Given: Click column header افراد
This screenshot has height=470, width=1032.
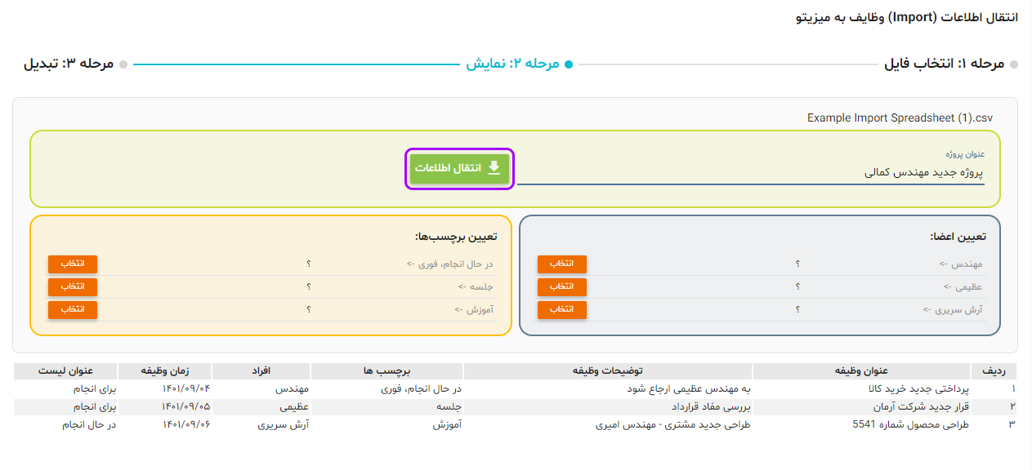Looking at the screenshot, I should [x=261, y=371].
